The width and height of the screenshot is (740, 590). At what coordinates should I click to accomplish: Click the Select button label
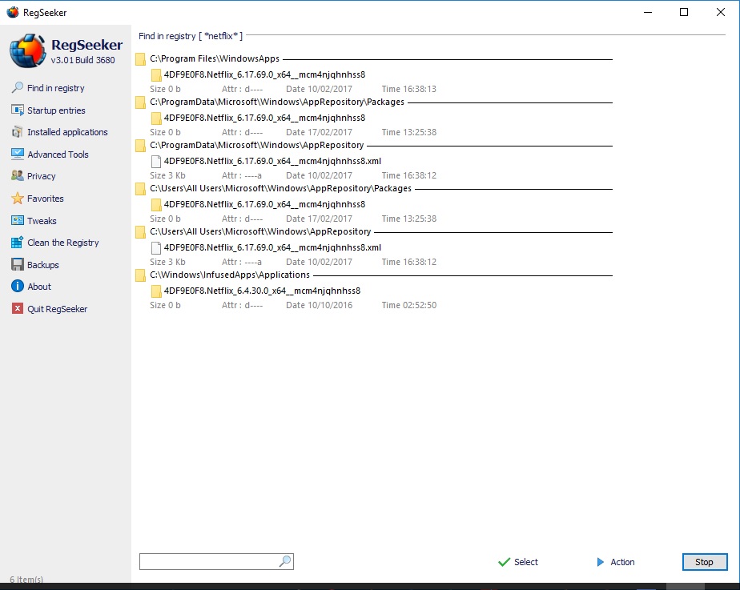pos(525,562)
